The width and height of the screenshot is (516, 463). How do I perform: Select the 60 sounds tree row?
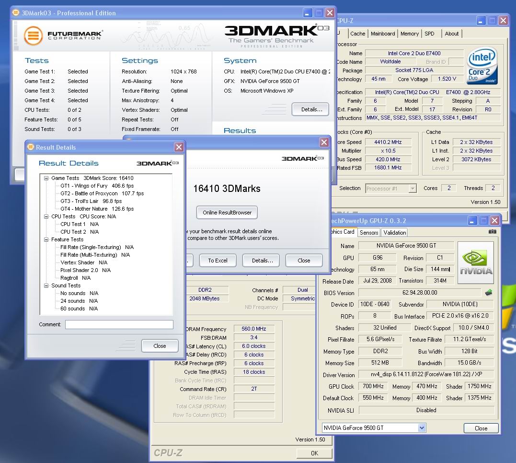pos(80,309)
